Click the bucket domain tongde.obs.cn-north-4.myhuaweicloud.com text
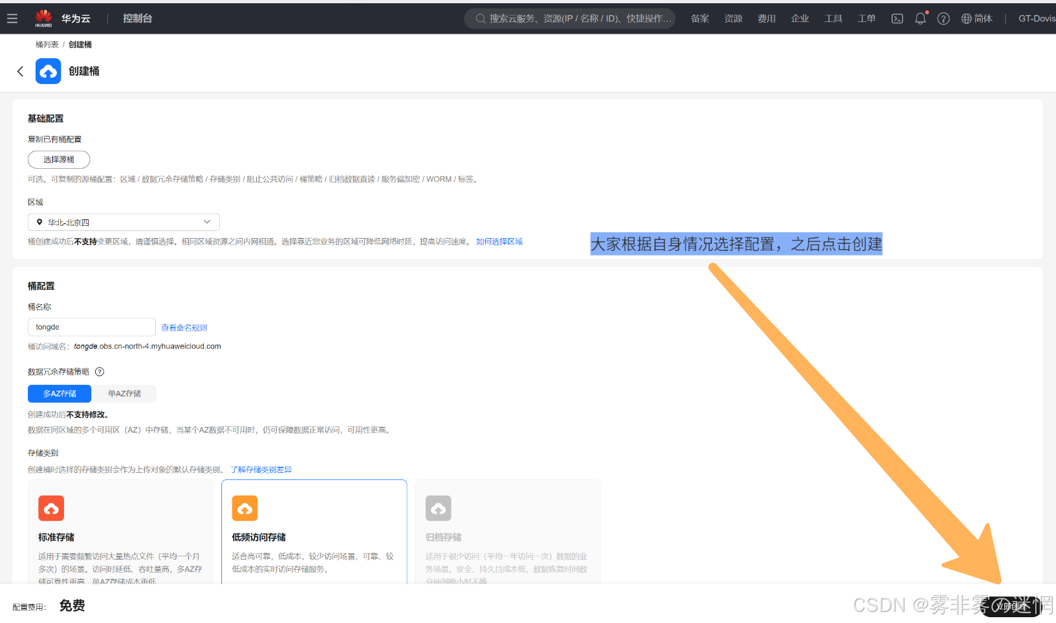This screenshot has width=1056, height=623. click(148, 347)
